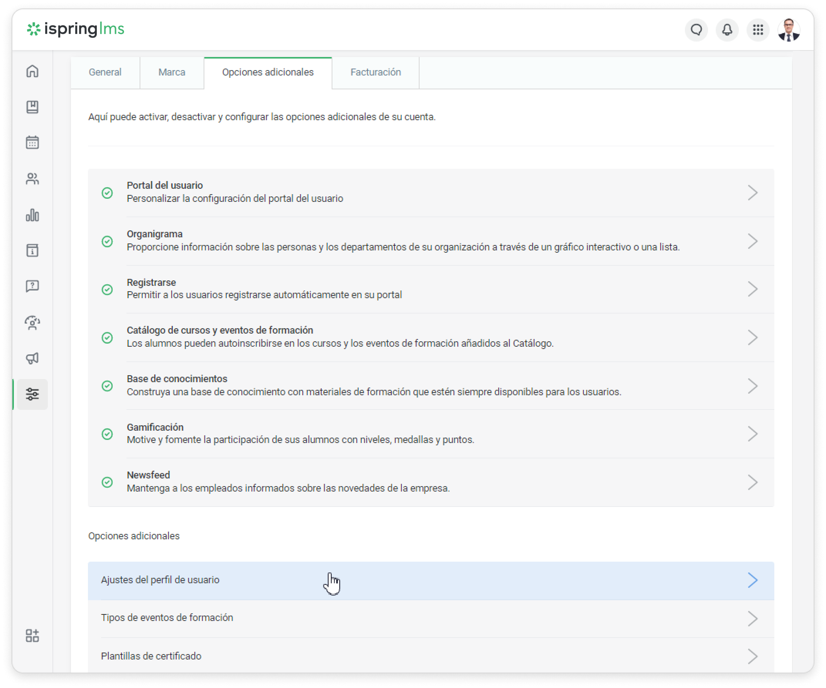Screen dimensions: 826x688
Task: Switch to the Marca tab
Action: click(x=172, y=72)
